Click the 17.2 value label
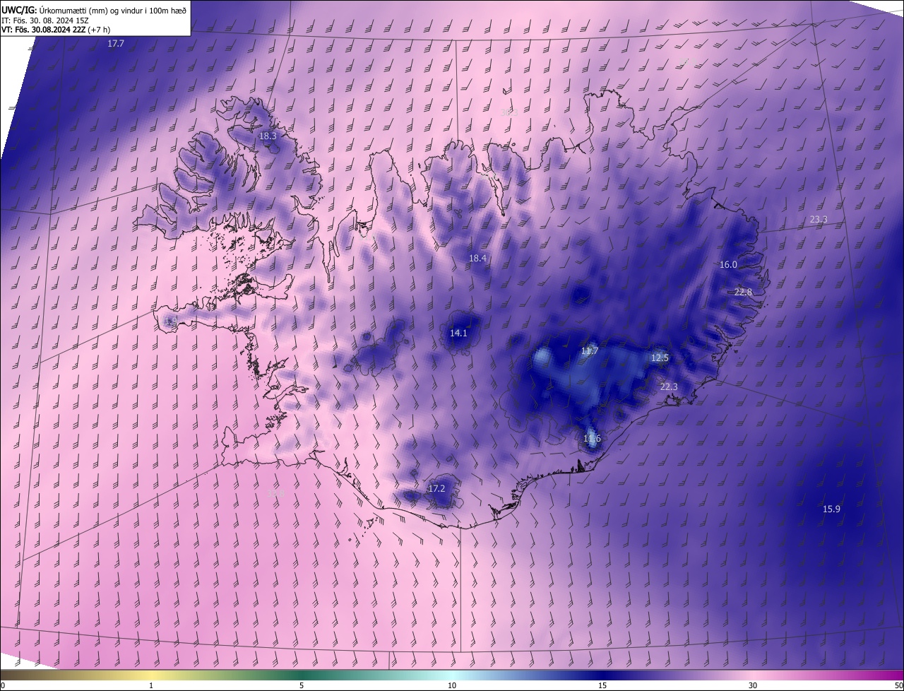904x691 pixels. coord(436,489)
